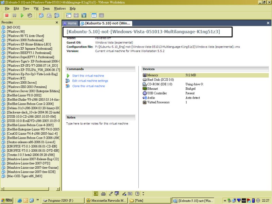Viewport: 272px width, 204px height.
Task: Toggle the Favorites sidebar toolbar icon
Action: click(69, 15)
